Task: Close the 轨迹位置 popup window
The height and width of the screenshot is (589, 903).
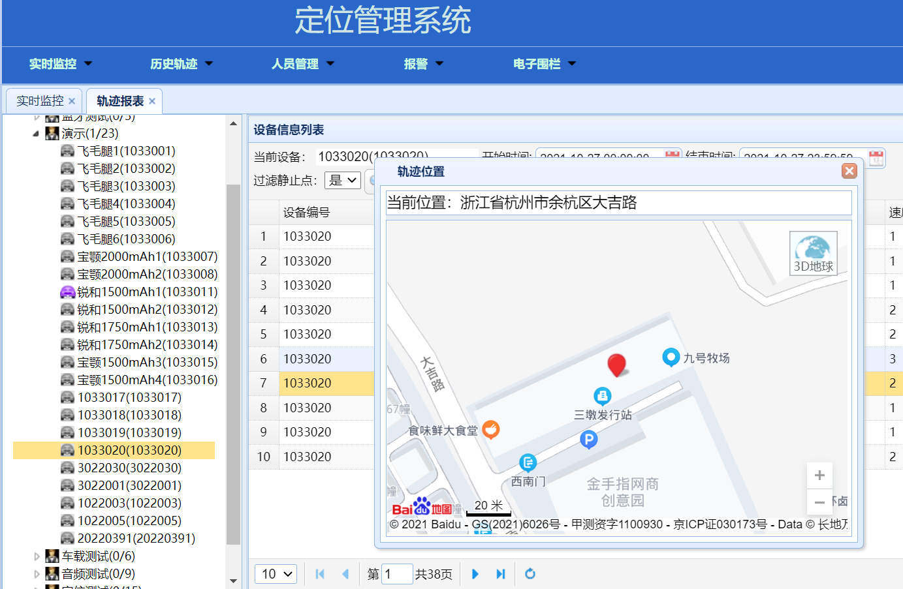Action: pos(849,171)
